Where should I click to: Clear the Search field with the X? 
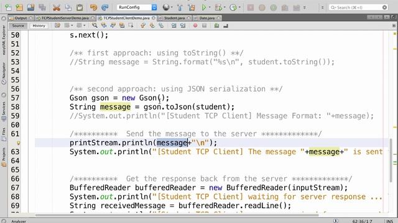pos(384,7)
